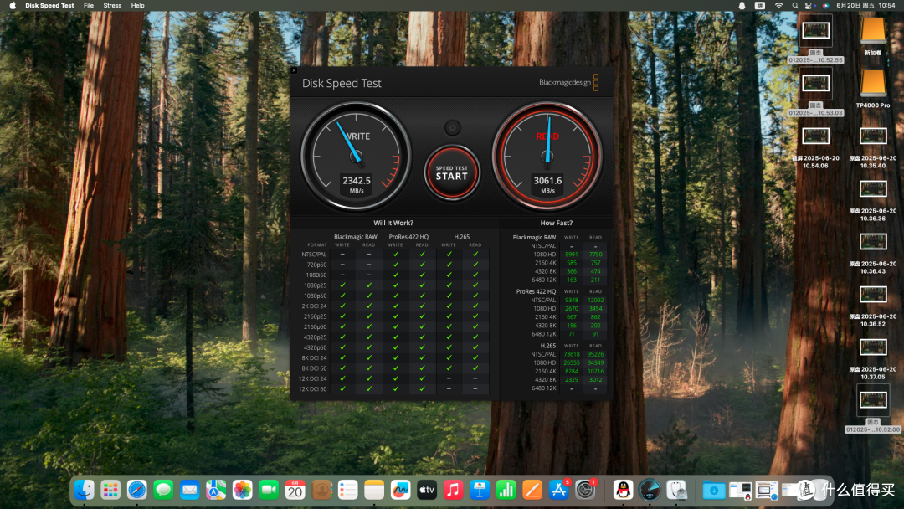Open the Downloads folder in the dock
904x509 pixels.
point(714,490)
